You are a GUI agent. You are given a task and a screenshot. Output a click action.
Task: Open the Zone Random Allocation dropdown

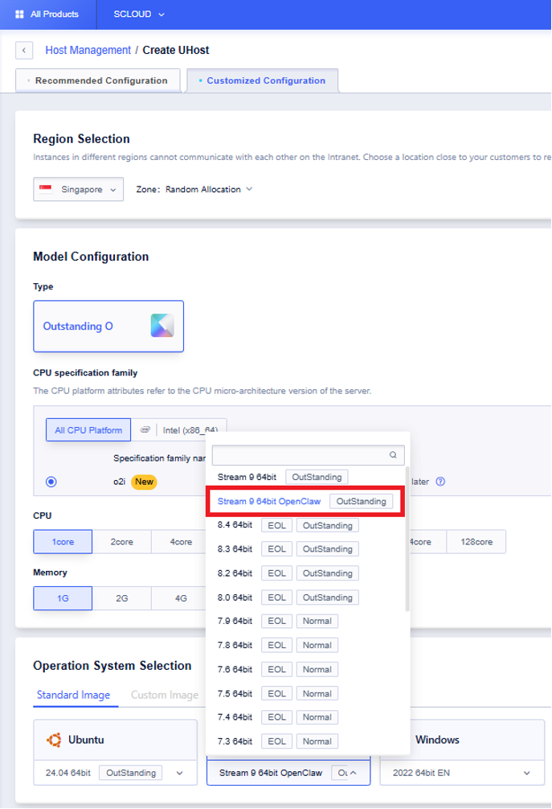click(248, 190)
